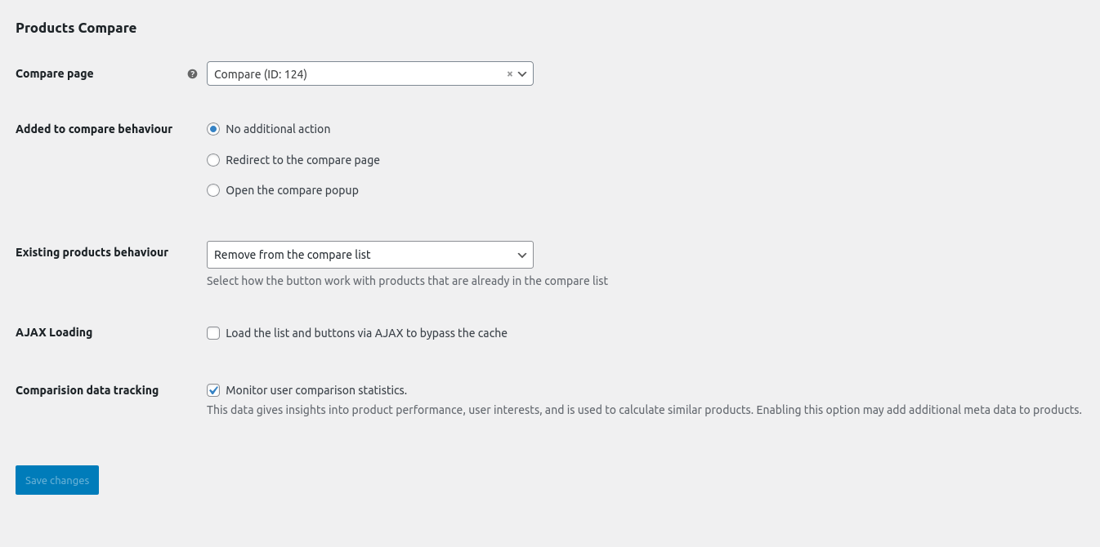Click the 'Select how the button work' description text
Image resolution: width=1100 pixels, height=547 pixels.
pos(407,281)
